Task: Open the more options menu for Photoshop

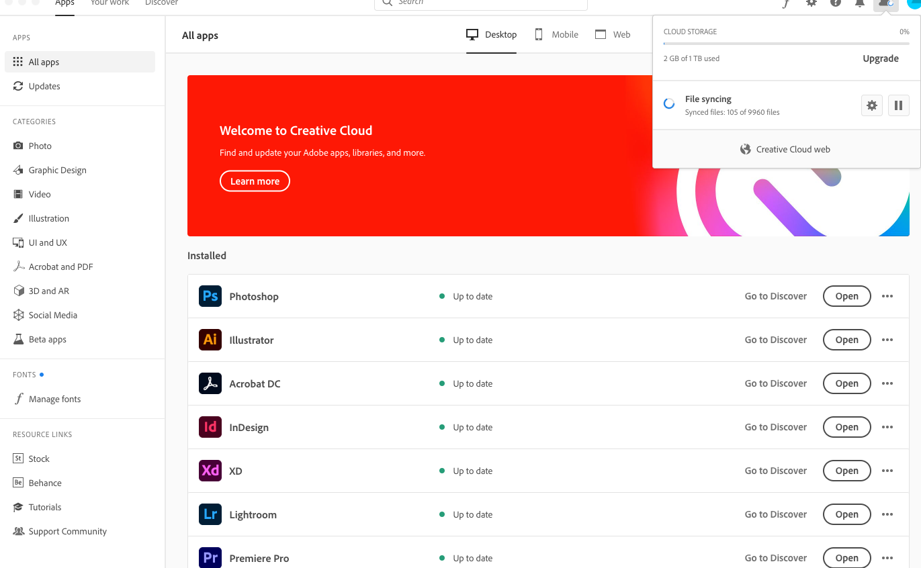Action: click(x=887, y=296)
